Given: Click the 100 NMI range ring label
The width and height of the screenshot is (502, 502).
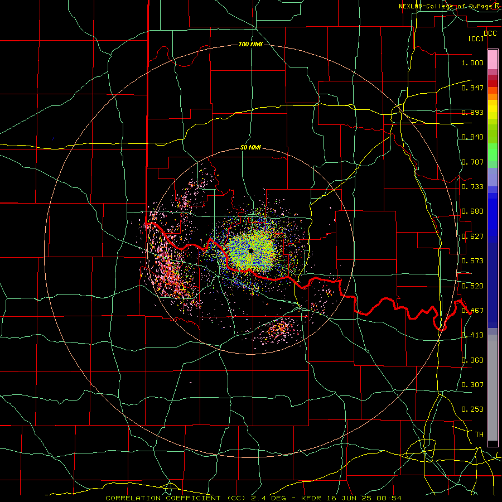Looking at the screenshot, I should [x=250, y=44].
